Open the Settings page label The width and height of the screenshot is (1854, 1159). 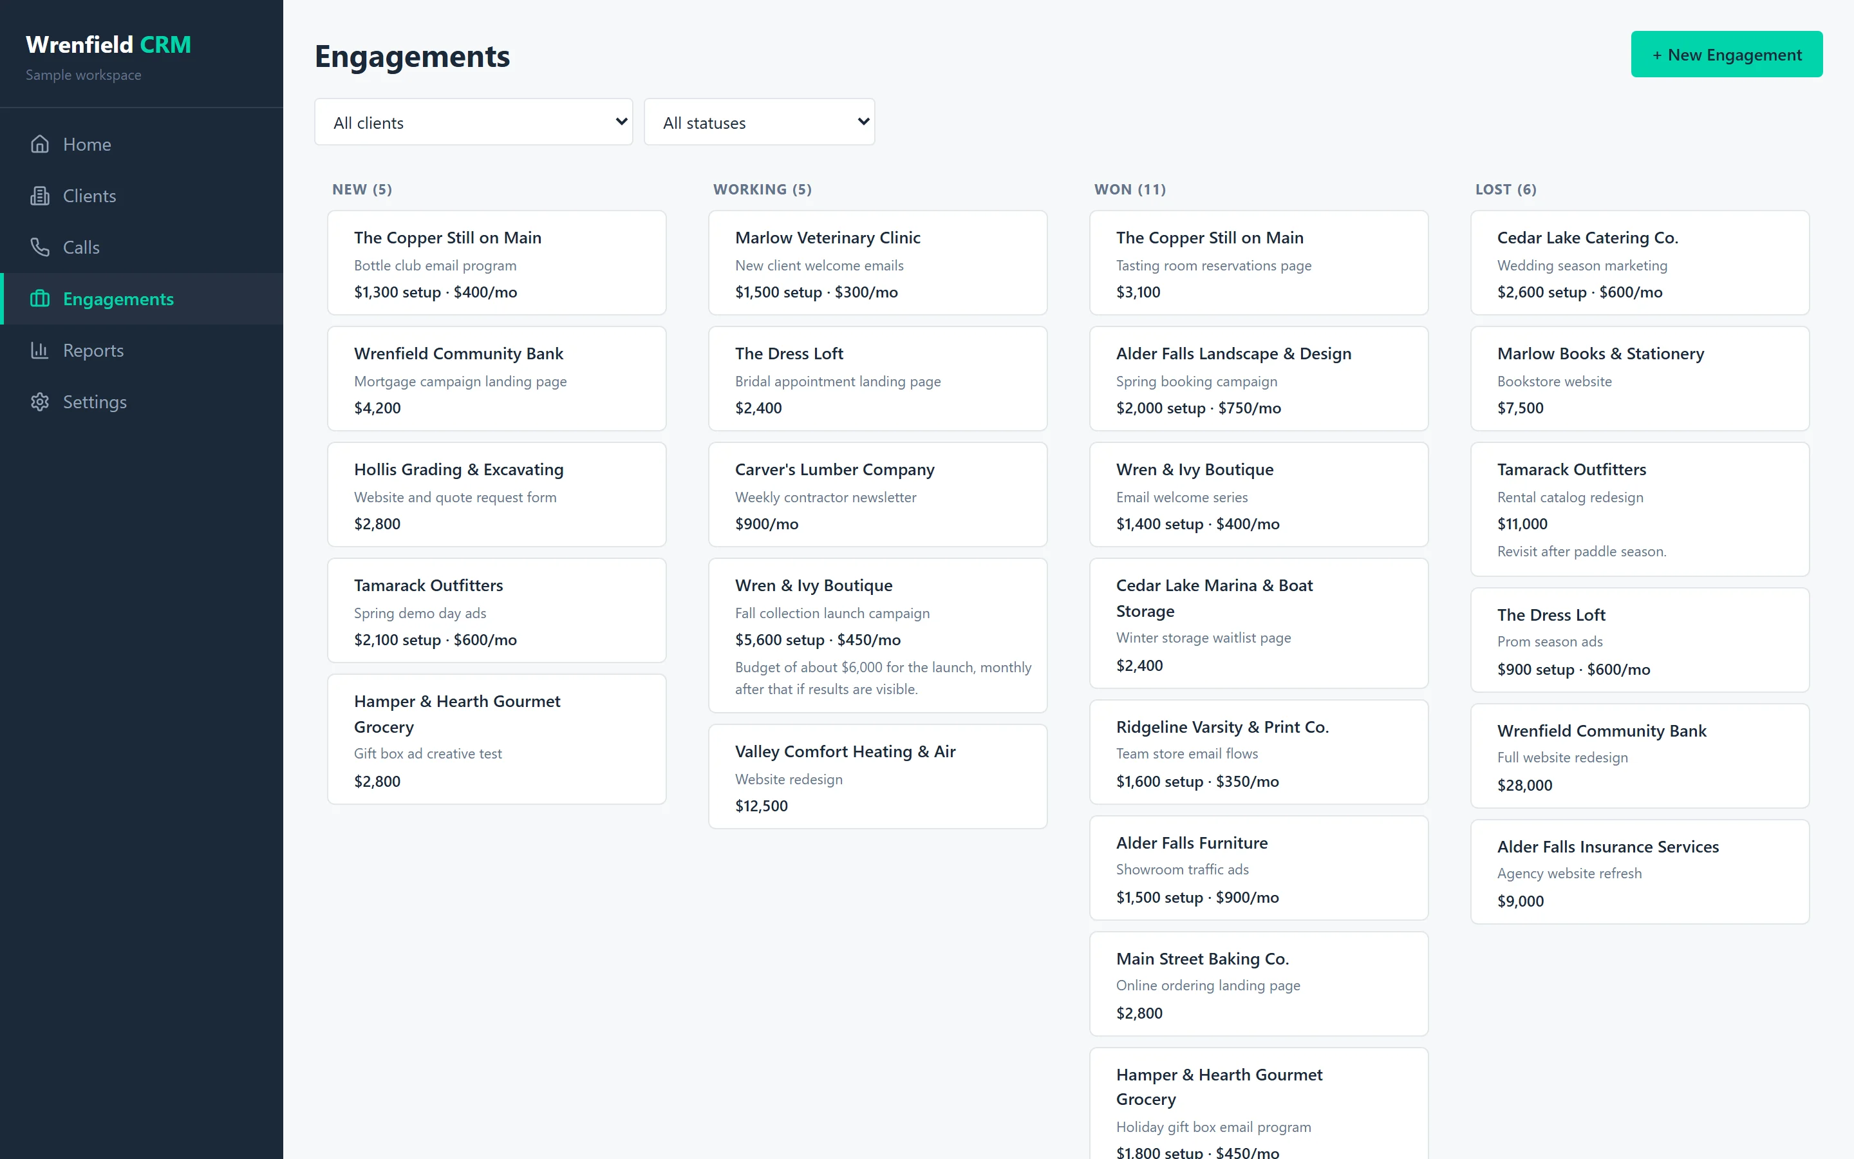coord(95,402)
